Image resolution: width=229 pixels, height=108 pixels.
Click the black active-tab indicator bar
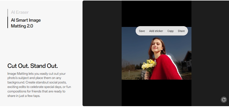pyautogui.click(x=8, y=22)
